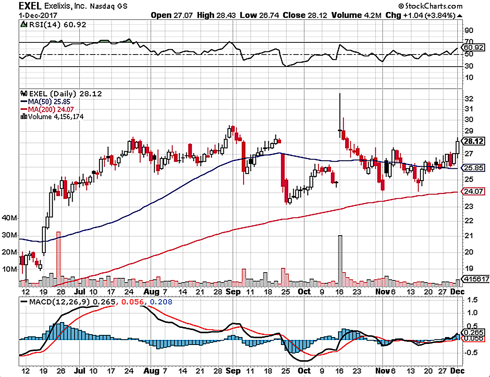
Task: Click the blue 0.208 MACD histogram value
Action: (x=161, y=302)
